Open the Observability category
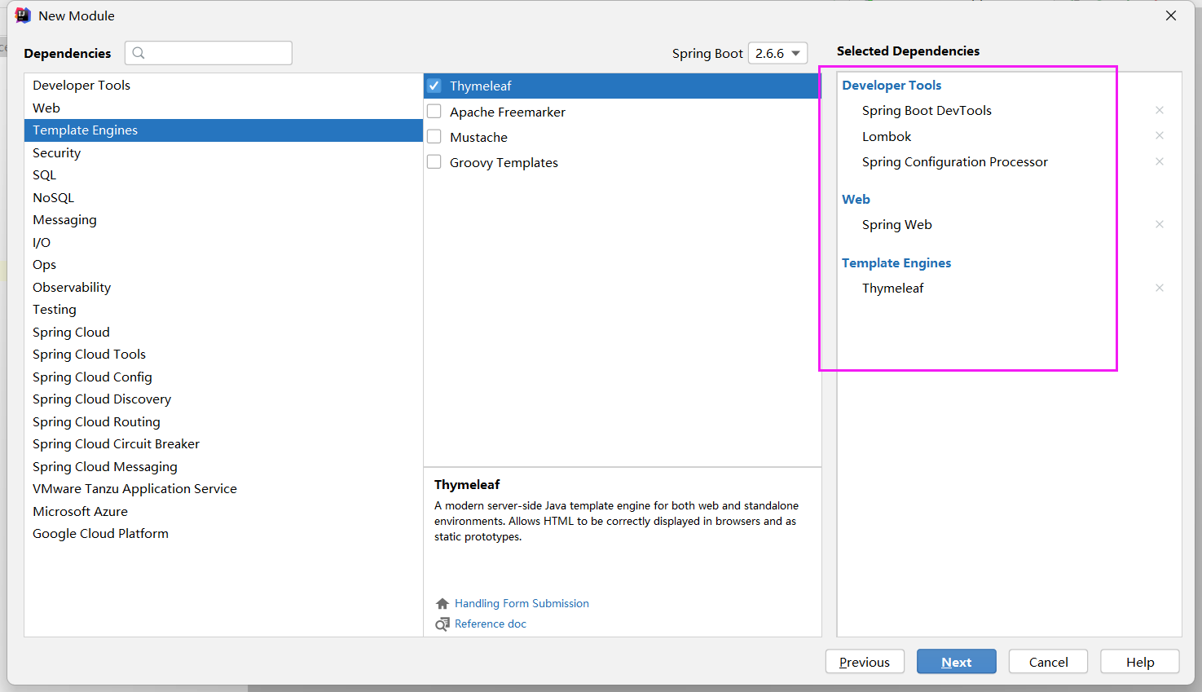Viewport: 1202px width, 692px height. point(223,287)
